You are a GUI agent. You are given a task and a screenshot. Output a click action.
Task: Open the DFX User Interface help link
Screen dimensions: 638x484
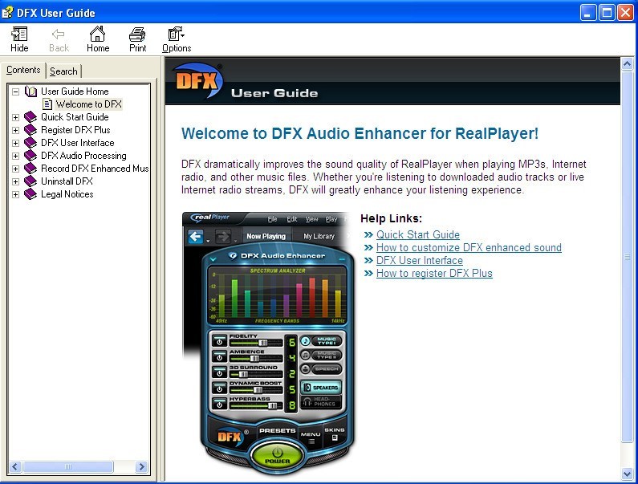point(420,261)
